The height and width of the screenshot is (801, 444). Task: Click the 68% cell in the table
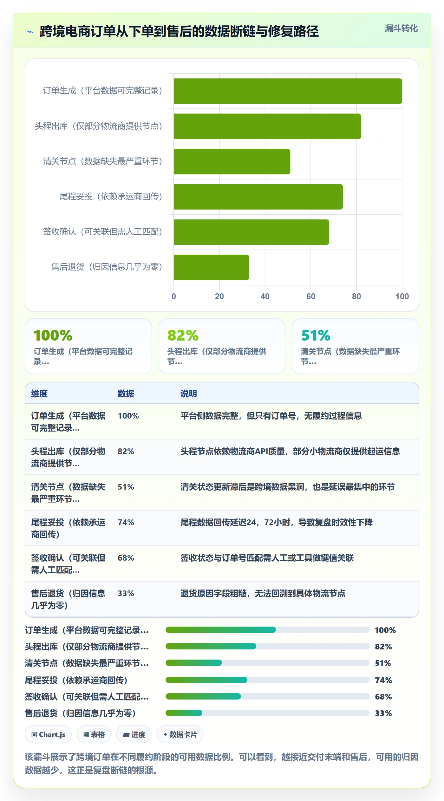(126, 558)
